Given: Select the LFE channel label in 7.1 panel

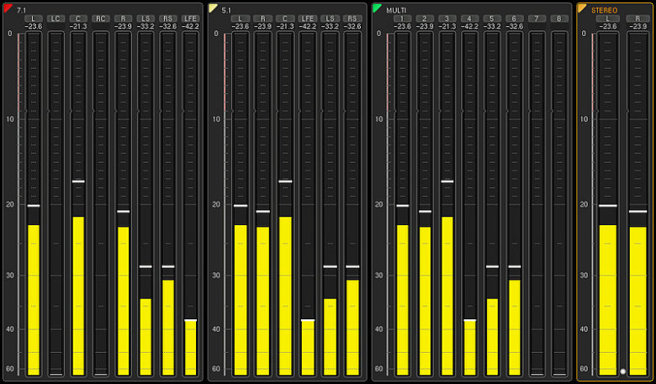Looking at the screenshot, I should click(191, 18).
